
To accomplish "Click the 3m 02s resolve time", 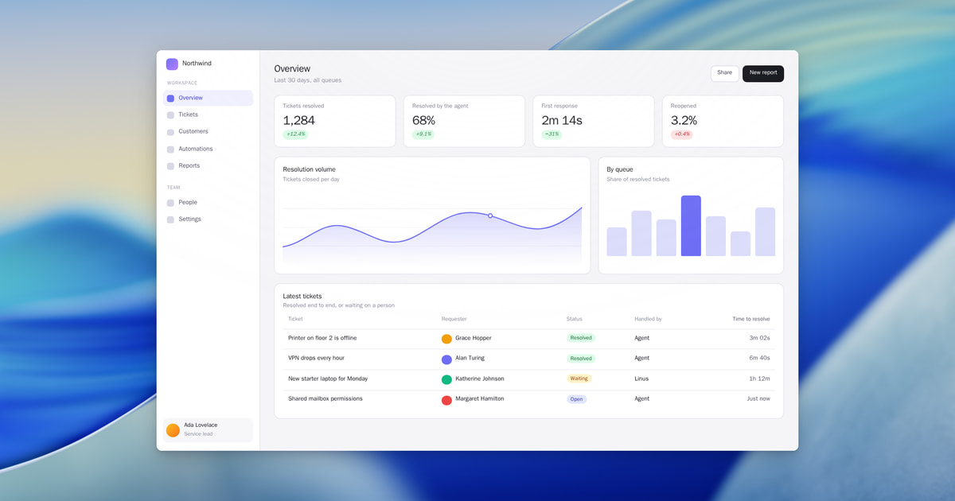I will click(x=759, y=338).
